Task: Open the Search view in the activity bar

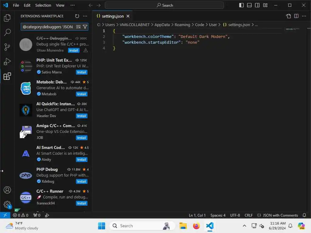Action: pyautogui.click(x=7, y=32)
